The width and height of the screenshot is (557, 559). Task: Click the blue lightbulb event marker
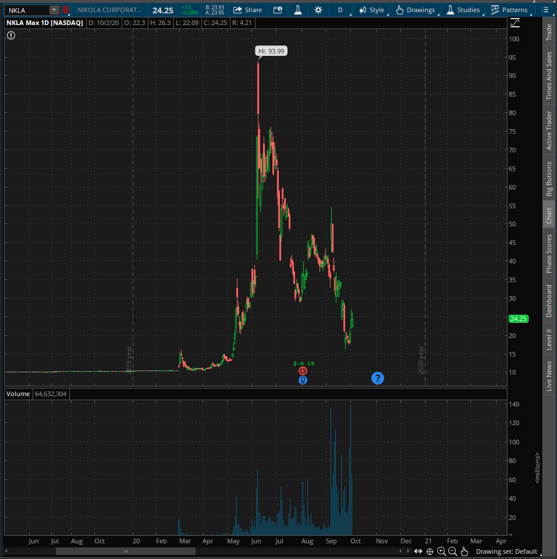[x=303, y=380]
